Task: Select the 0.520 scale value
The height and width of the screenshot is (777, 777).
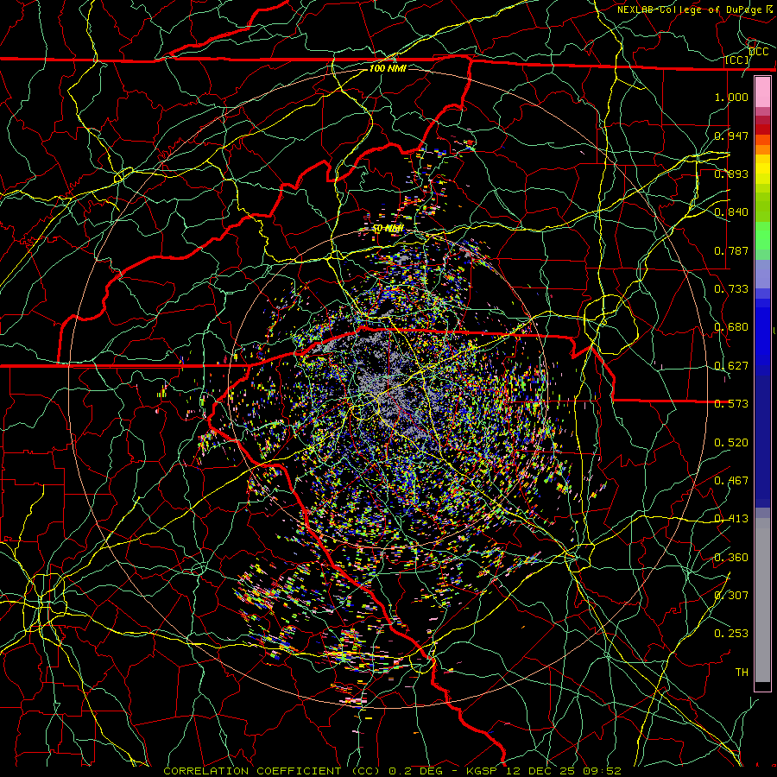Action: point(731,443)
